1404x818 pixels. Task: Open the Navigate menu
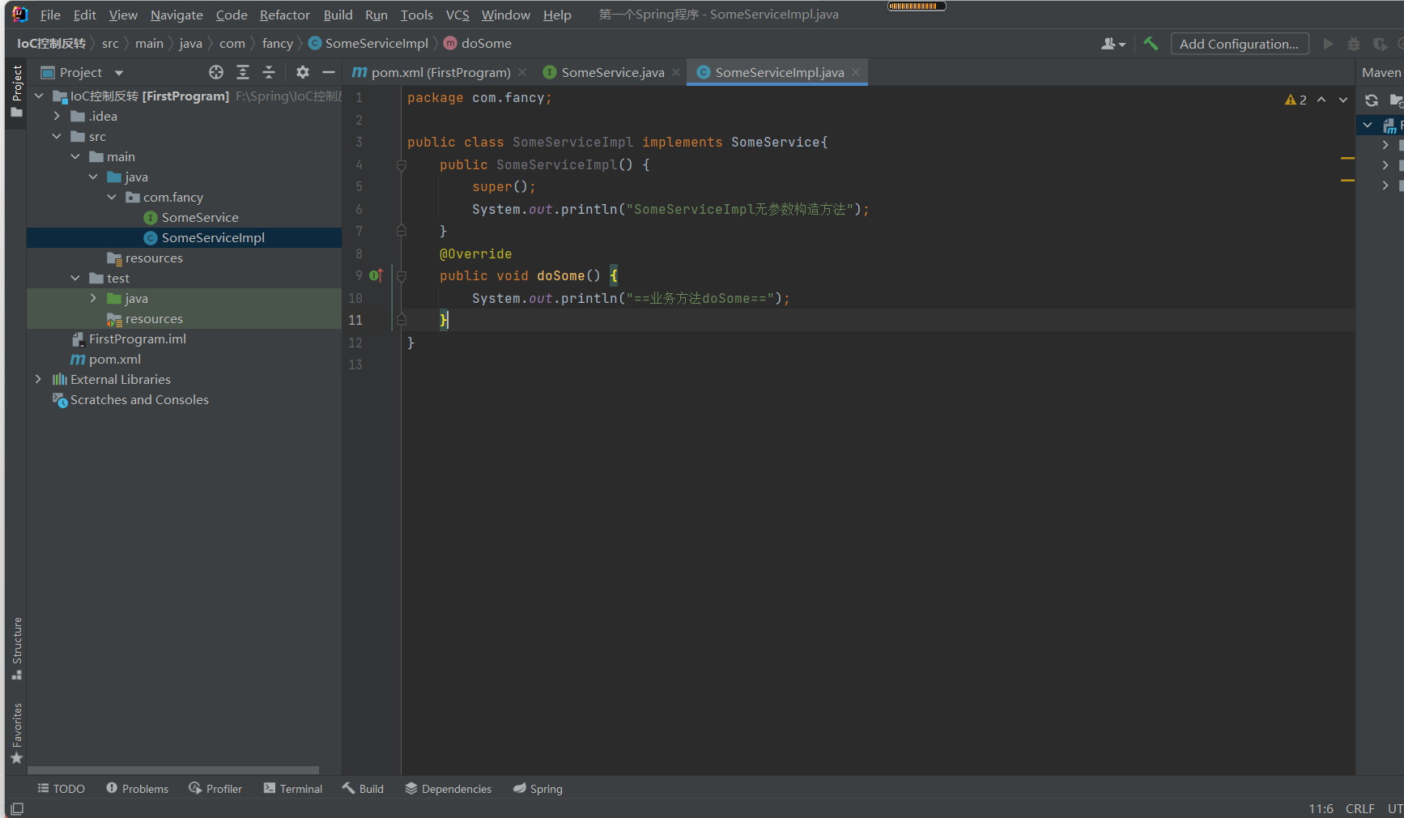[x=177, y=15]
